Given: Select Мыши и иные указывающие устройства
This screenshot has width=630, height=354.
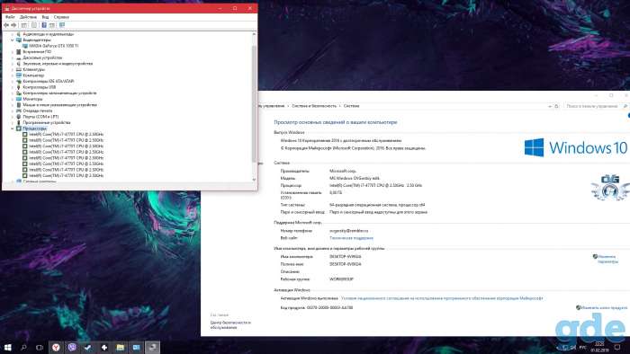Looking at the screenshot, I should tap(59, 104).
